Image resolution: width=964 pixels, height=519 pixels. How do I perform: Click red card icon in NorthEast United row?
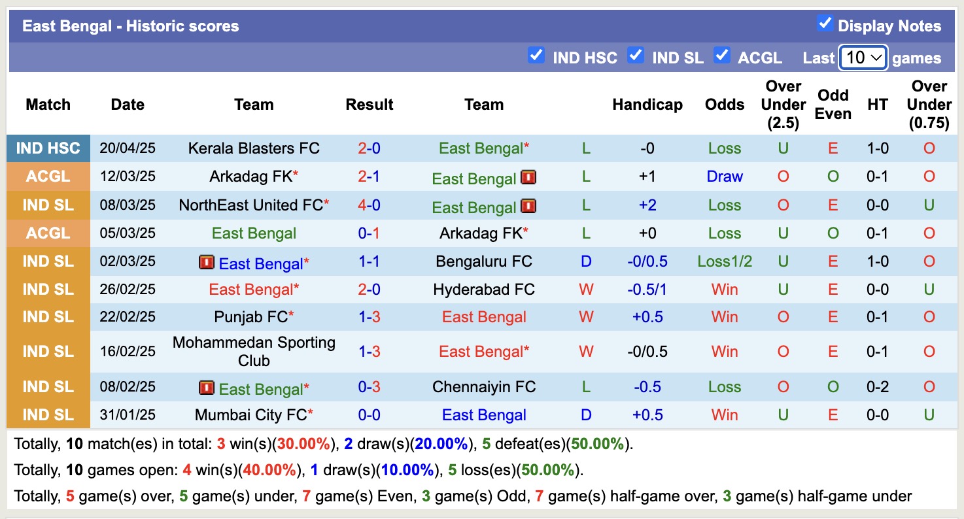tap(528, 206)
